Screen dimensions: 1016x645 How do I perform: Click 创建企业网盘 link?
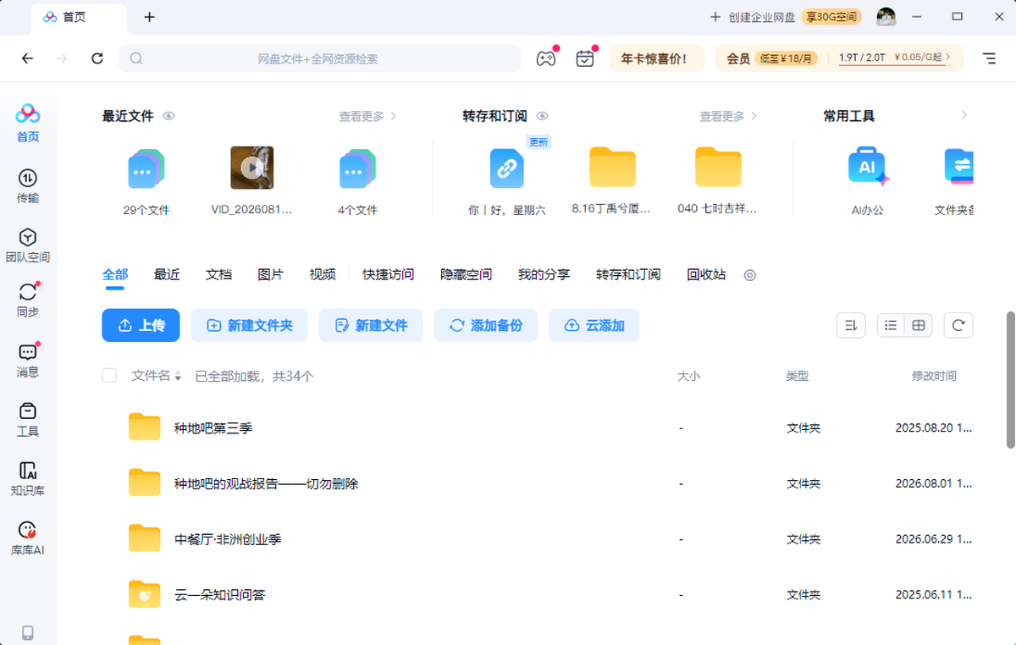(x=753, y=17)
